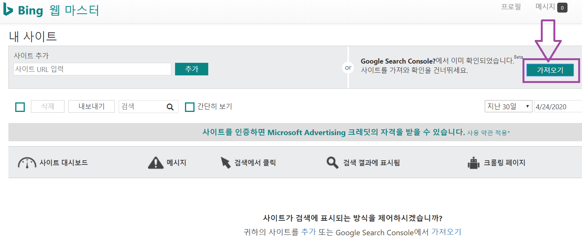Click the 사용 약관 적용 terms text
The height and width of the screenshot is (244, 582).
489,133
